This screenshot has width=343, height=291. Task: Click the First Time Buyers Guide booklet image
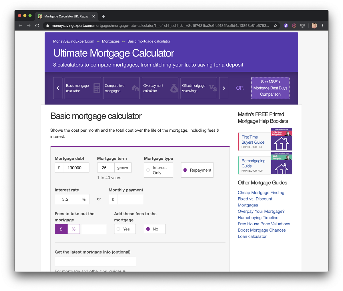pyautogui.click(x=281, y=139)
